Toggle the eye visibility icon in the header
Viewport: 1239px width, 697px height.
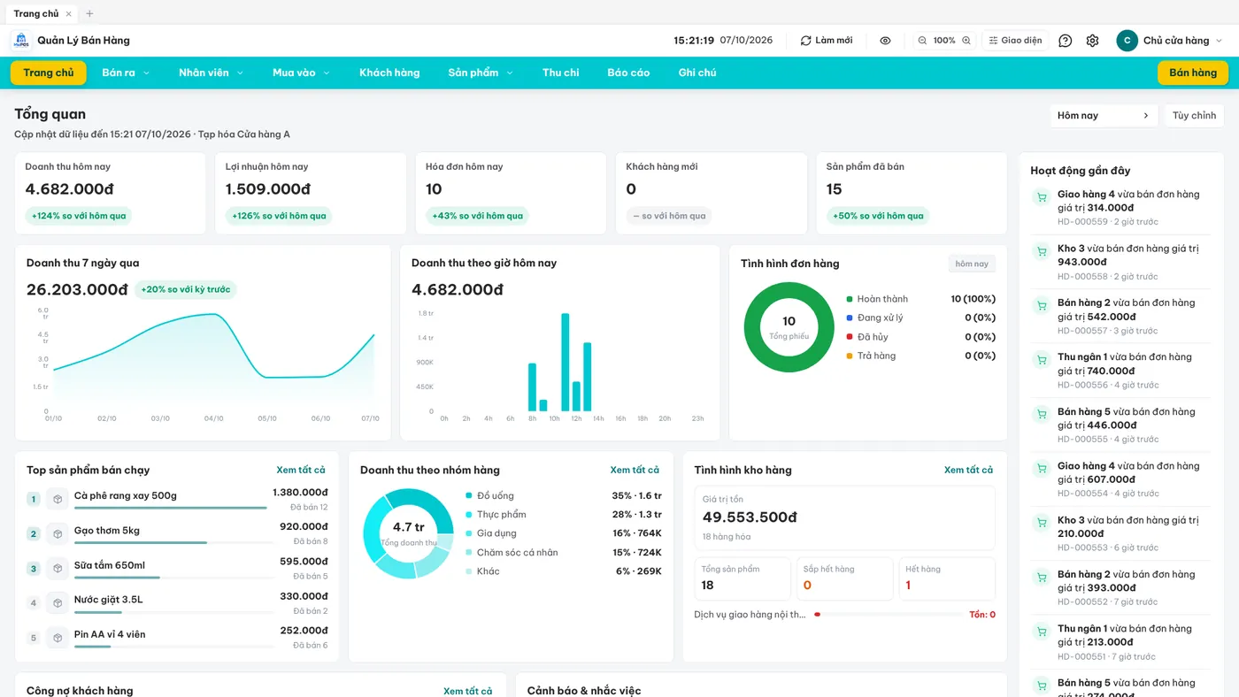(885, 41)
